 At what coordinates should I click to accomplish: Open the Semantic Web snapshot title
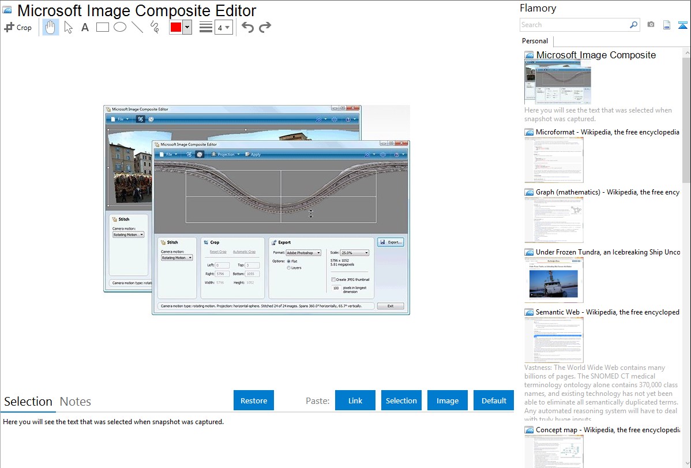coord(607,312)
